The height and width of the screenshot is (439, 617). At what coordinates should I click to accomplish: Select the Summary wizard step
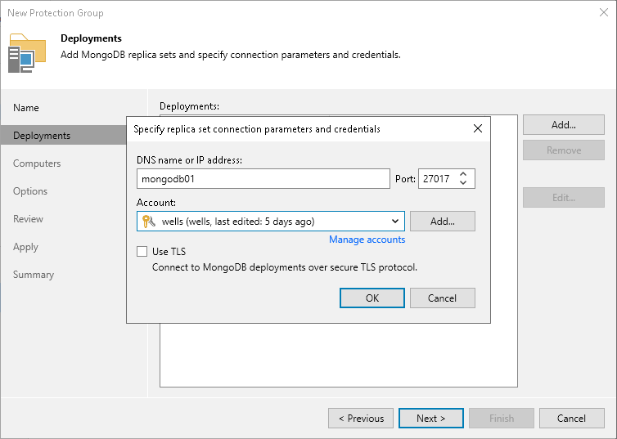[x=34, y=275]
